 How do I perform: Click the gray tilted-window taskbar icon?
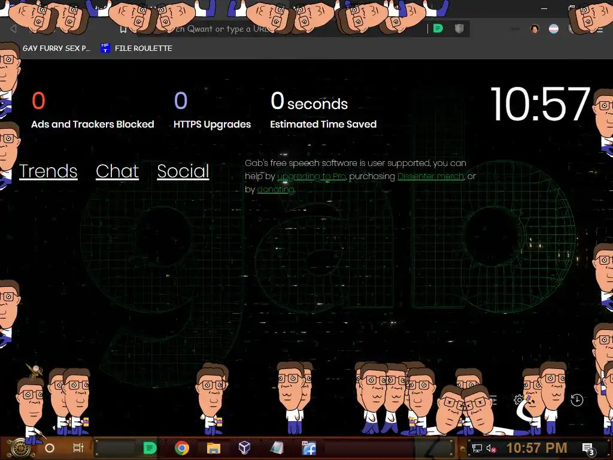coord(277,448)
